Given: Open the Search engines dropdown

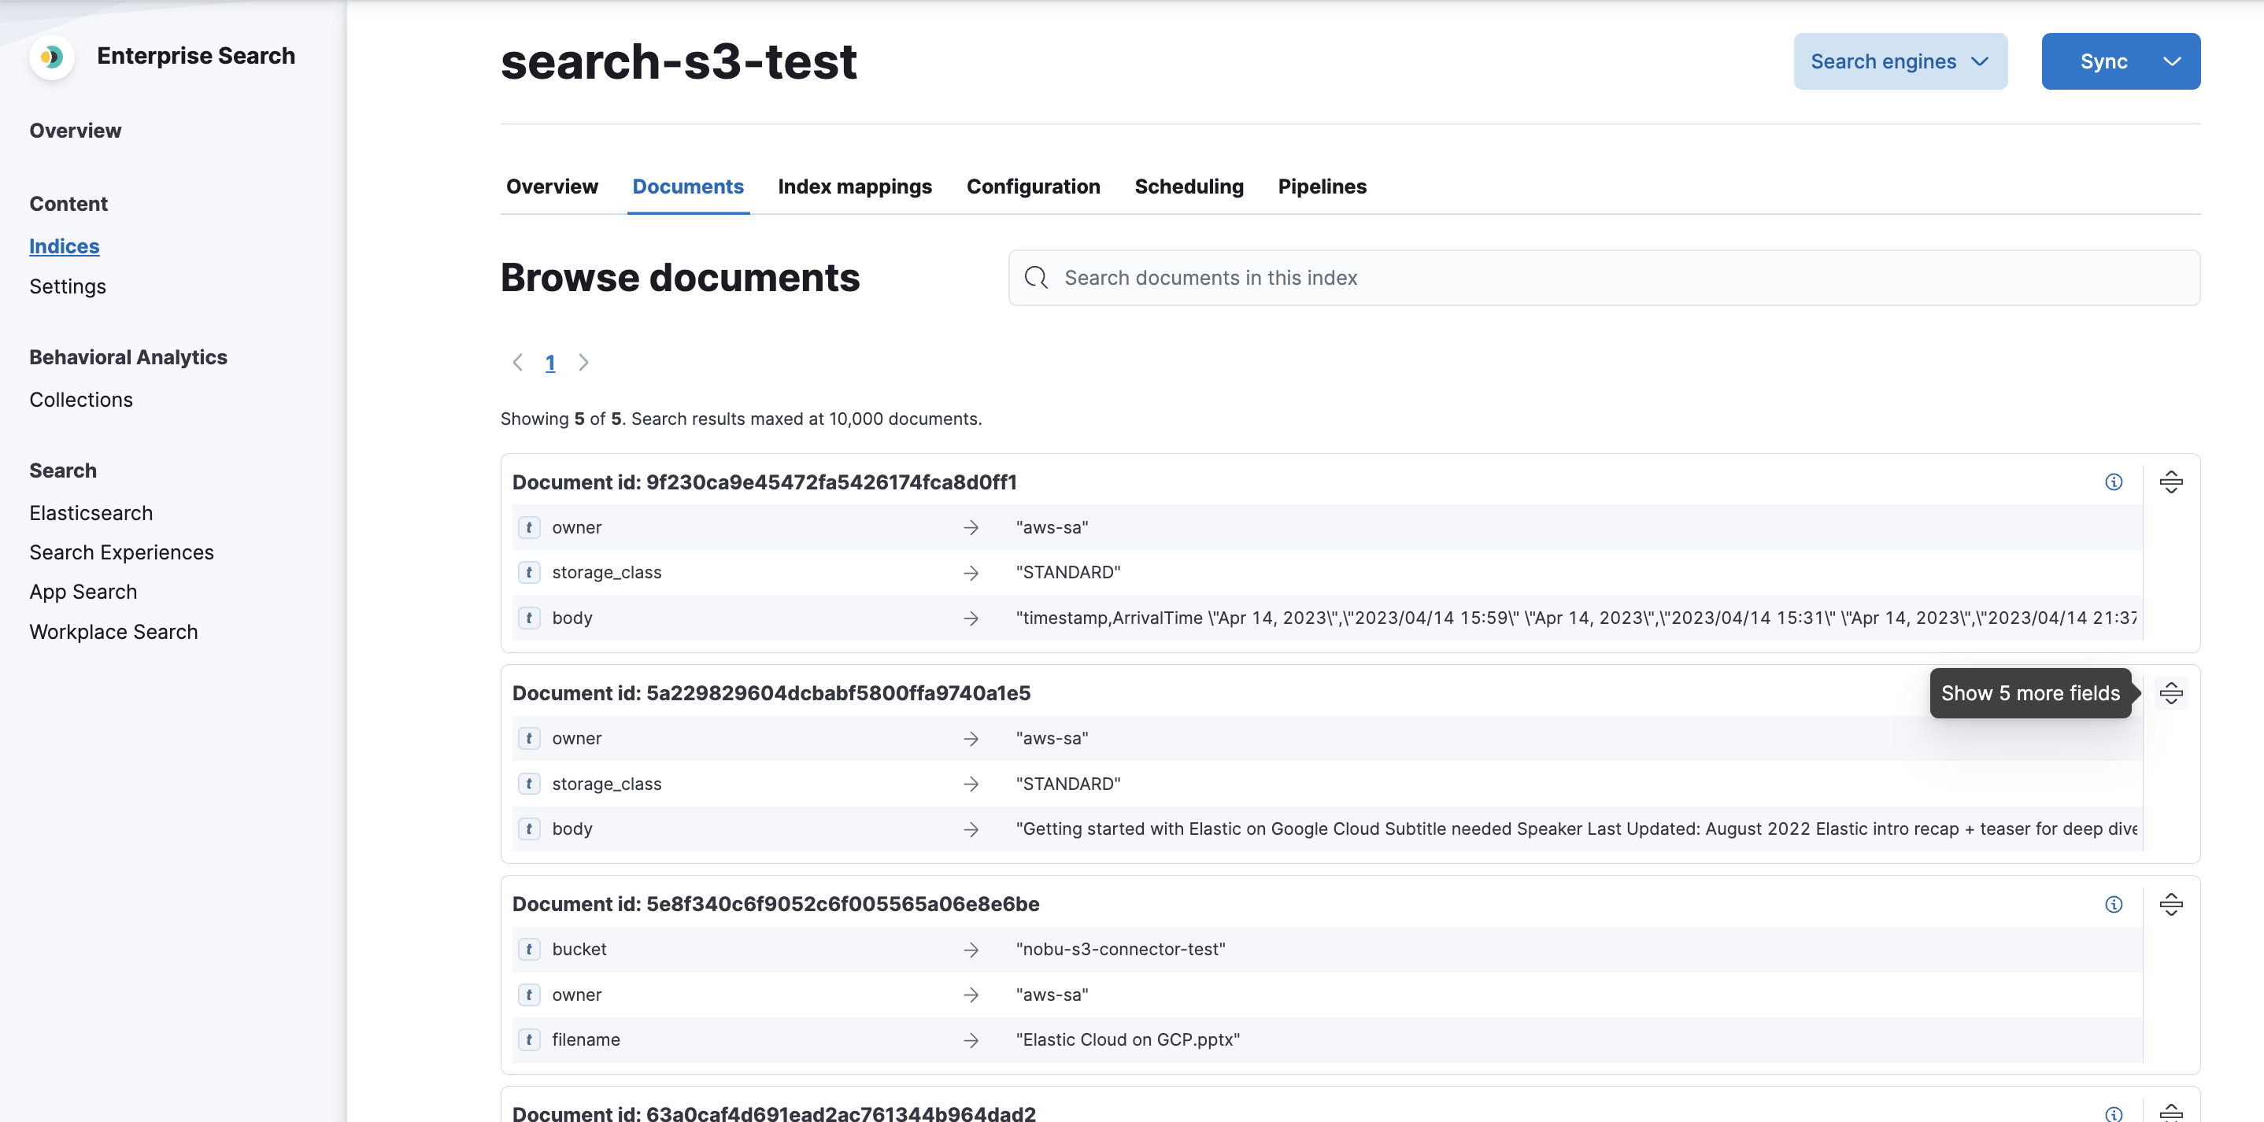Looking at the screenshot, I should (x=1900, y=61).
